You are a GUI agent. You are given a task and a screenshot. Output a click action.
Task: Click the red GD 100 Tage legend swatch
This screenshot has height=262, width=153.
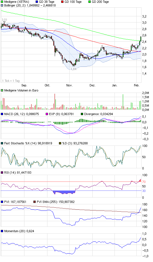tap(62, 2)
